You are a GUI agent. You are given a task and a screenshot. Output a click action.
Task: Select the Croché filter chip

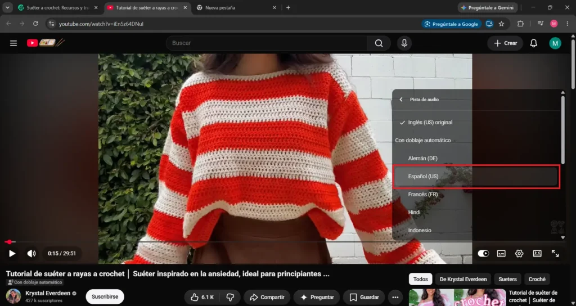tap(537, 279)
